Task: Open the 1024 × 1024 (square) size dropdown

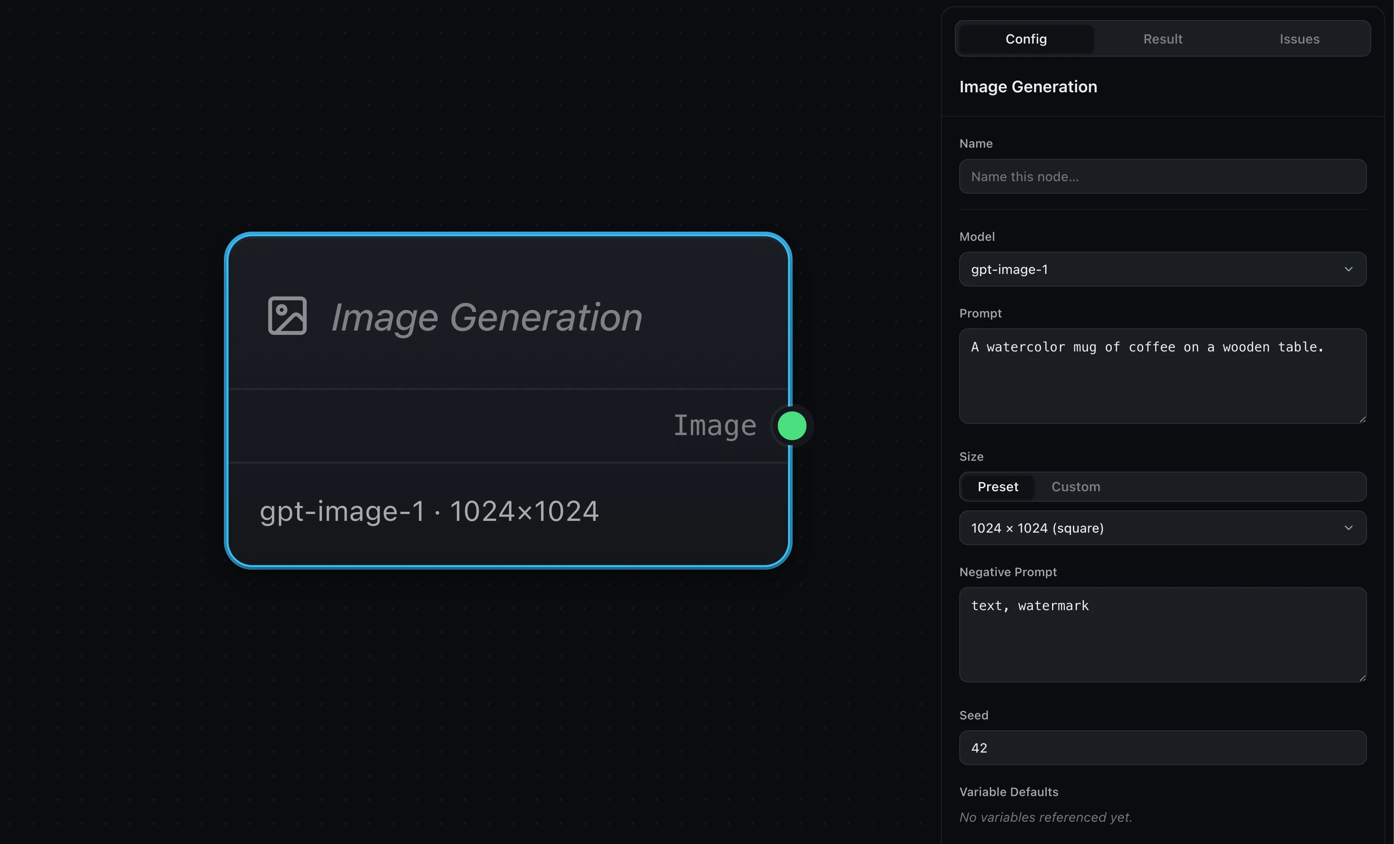Action: pyautogui.click(x=1163, y=528)
